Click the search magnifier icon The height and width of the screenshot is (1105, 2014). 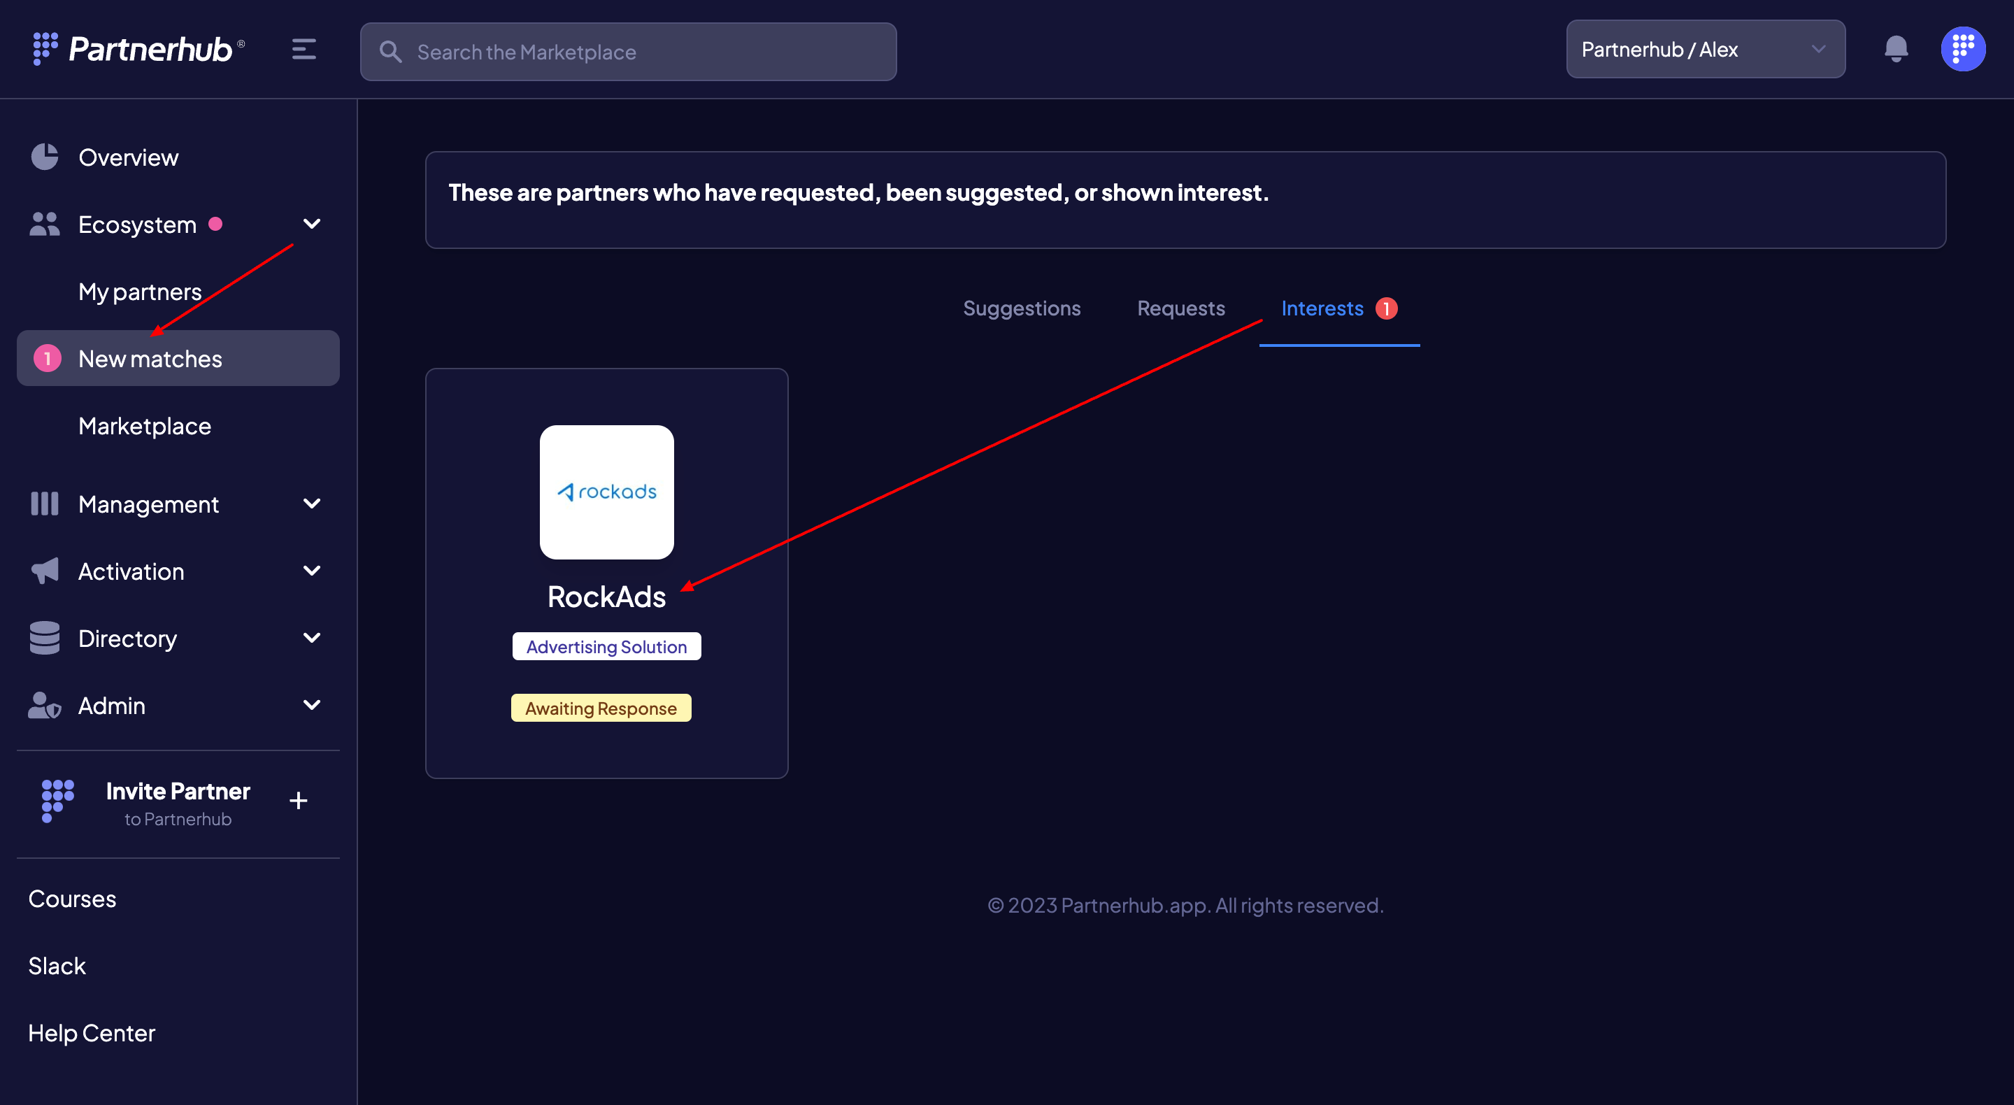click(x=390, y=52)
